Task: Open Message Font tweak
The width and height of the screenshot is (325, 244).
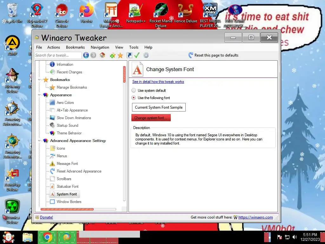Action: click(x=67, y=164)
